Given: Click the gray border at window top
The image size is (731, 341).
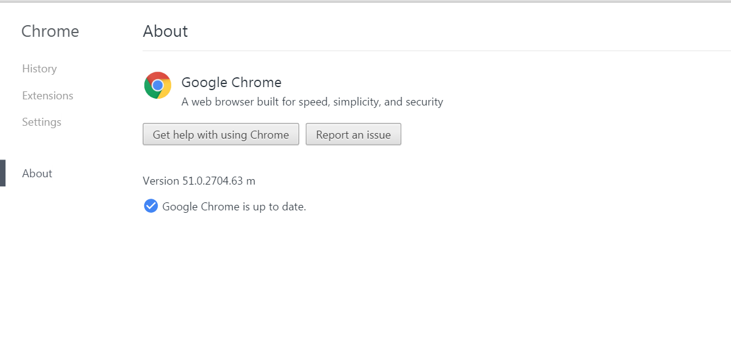Looking at the screenshot, I should point(366,1).
